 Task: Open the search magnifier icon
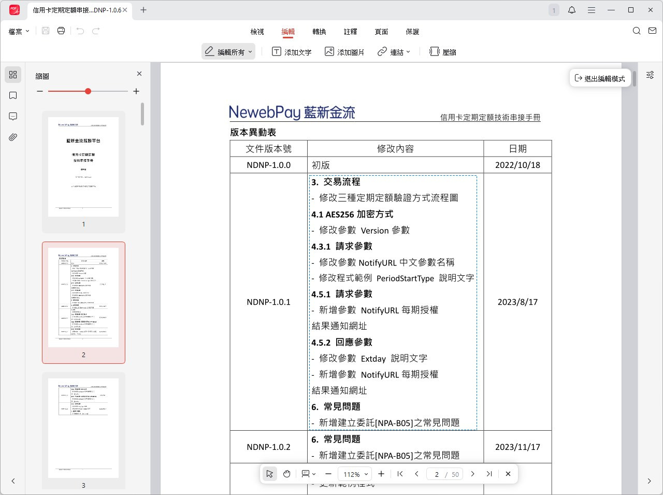coord(637,31)
